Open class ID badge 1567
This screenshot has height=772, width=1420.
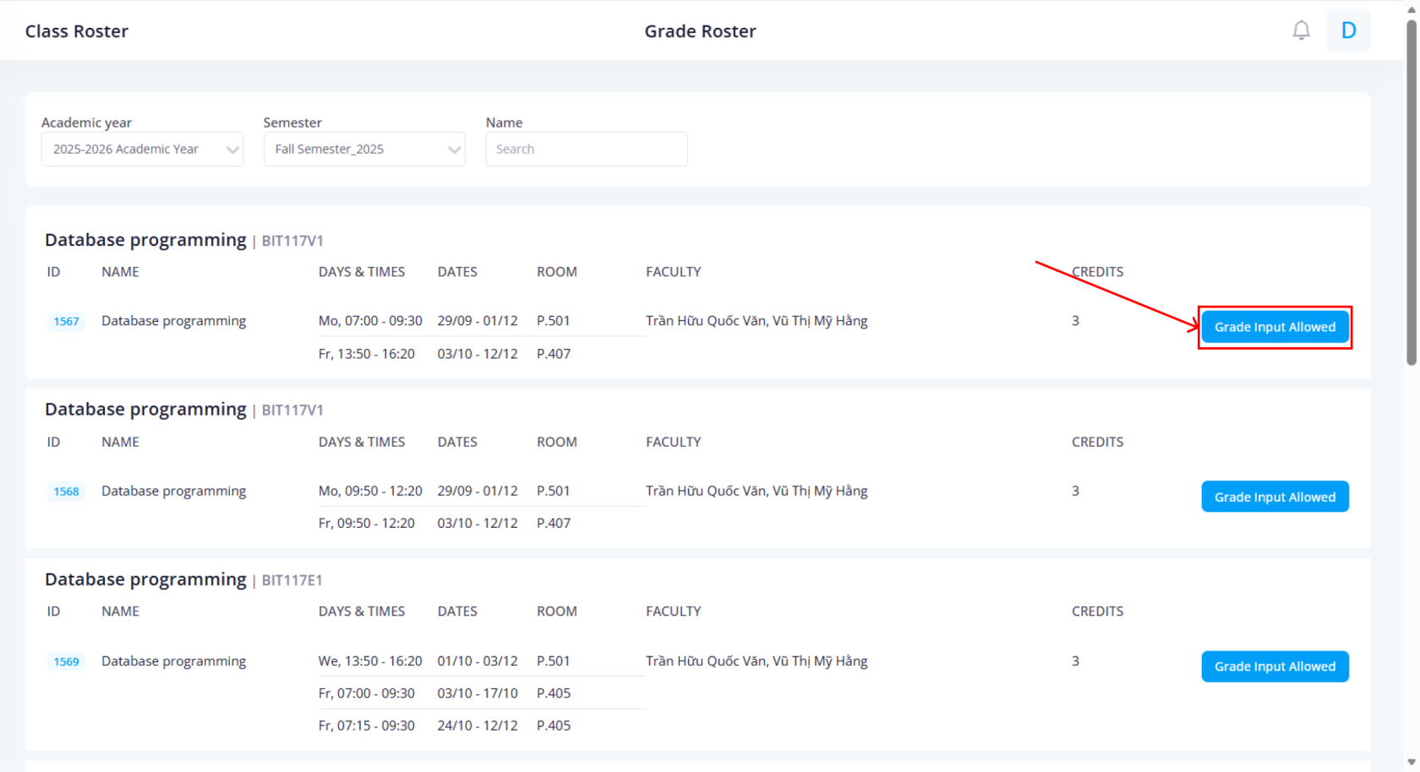66,321
